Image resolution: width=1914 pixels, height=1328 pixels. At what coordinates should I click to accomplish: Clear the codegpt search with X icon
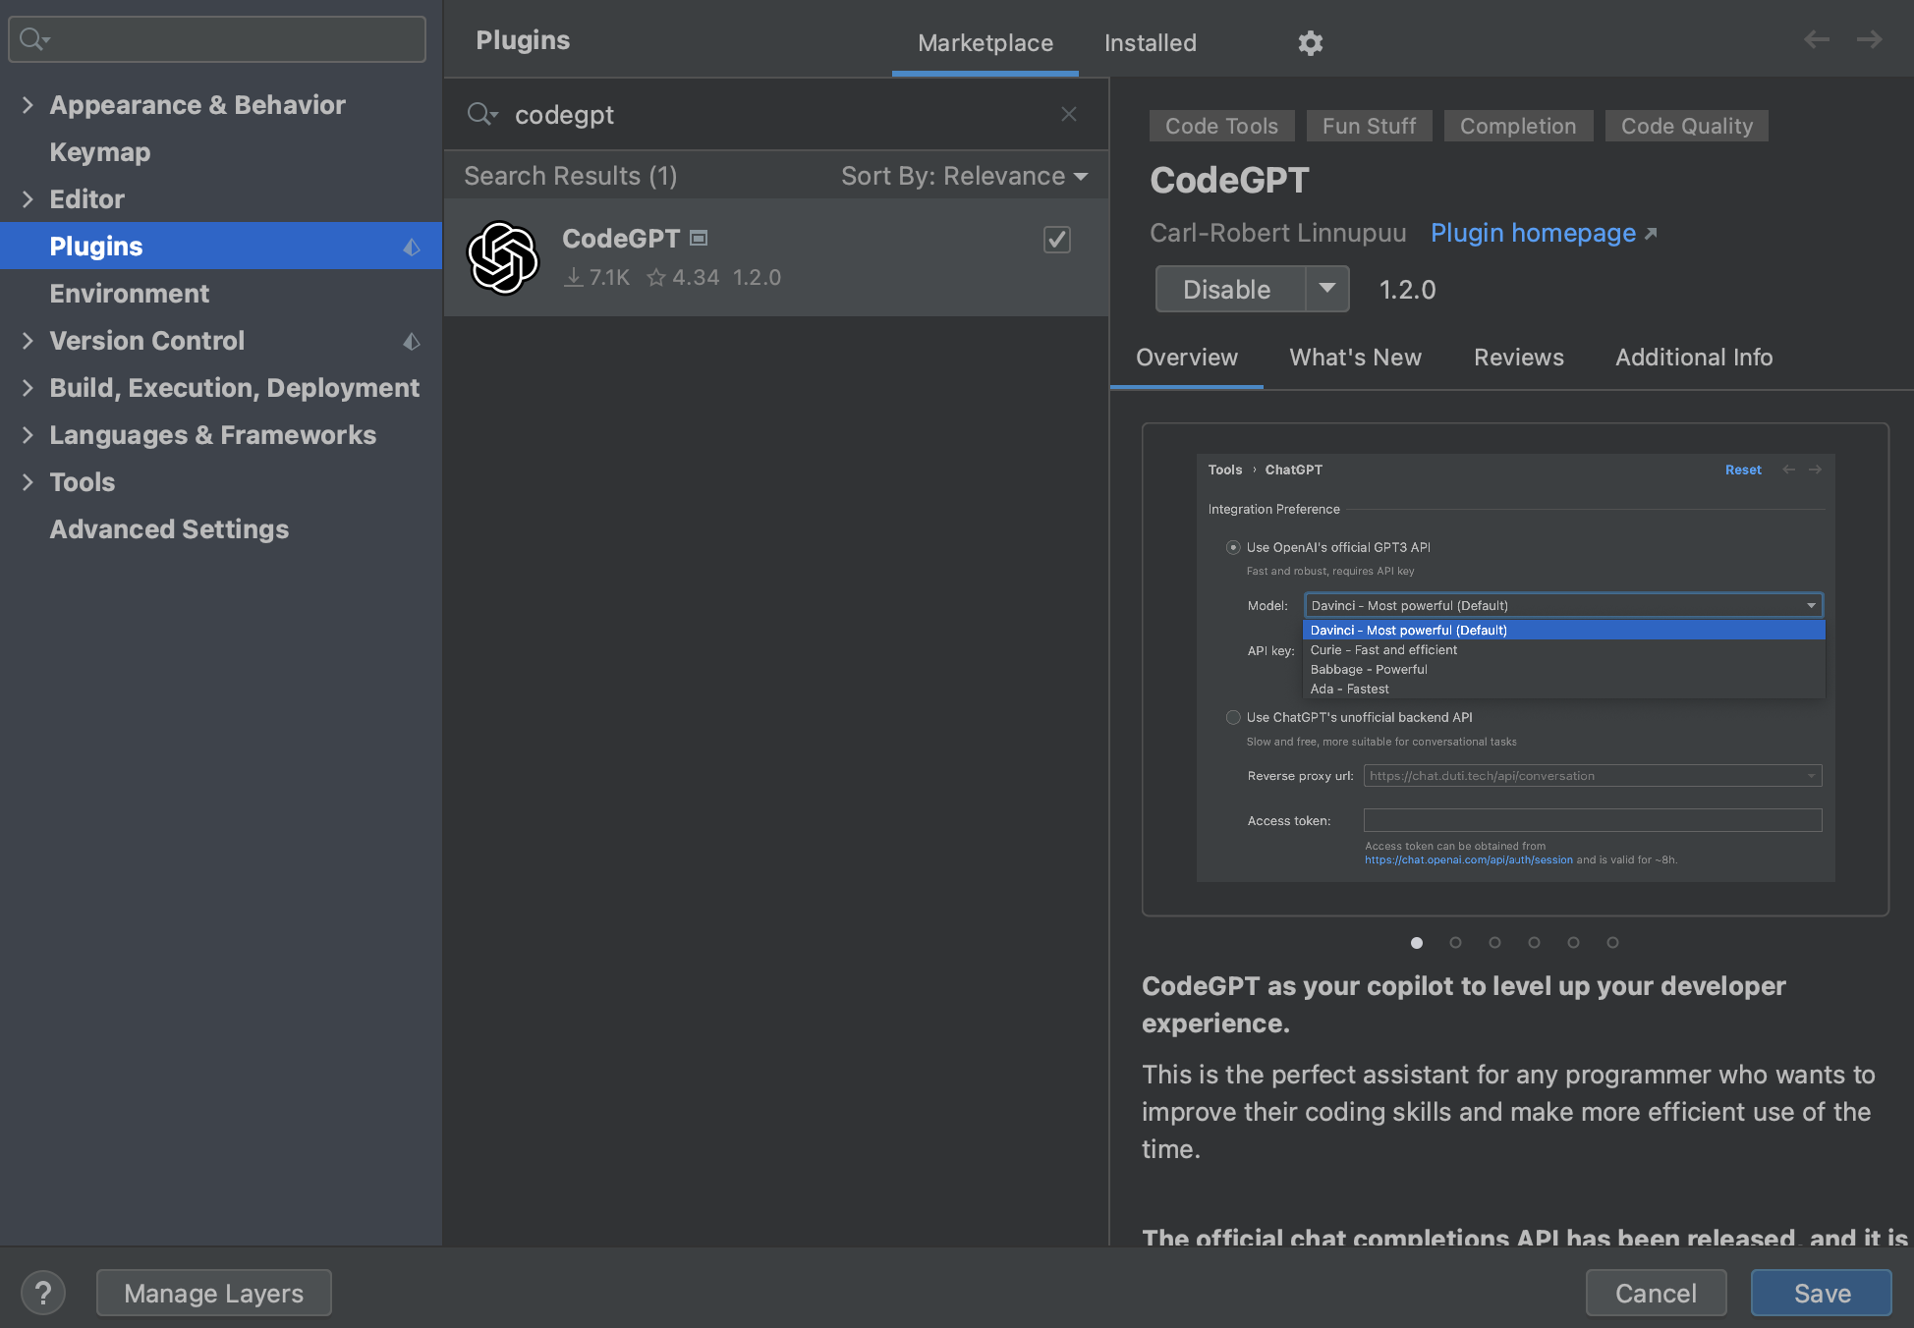click(1069, 115)
